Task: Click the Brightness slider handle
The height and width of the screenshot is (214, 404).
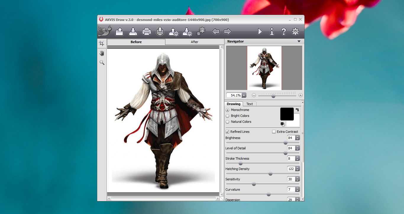Action: coord(285,143)
